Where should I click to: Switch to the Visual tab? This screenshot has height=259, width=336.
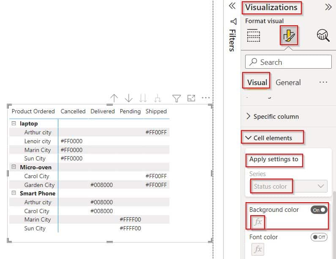point(257,83)
